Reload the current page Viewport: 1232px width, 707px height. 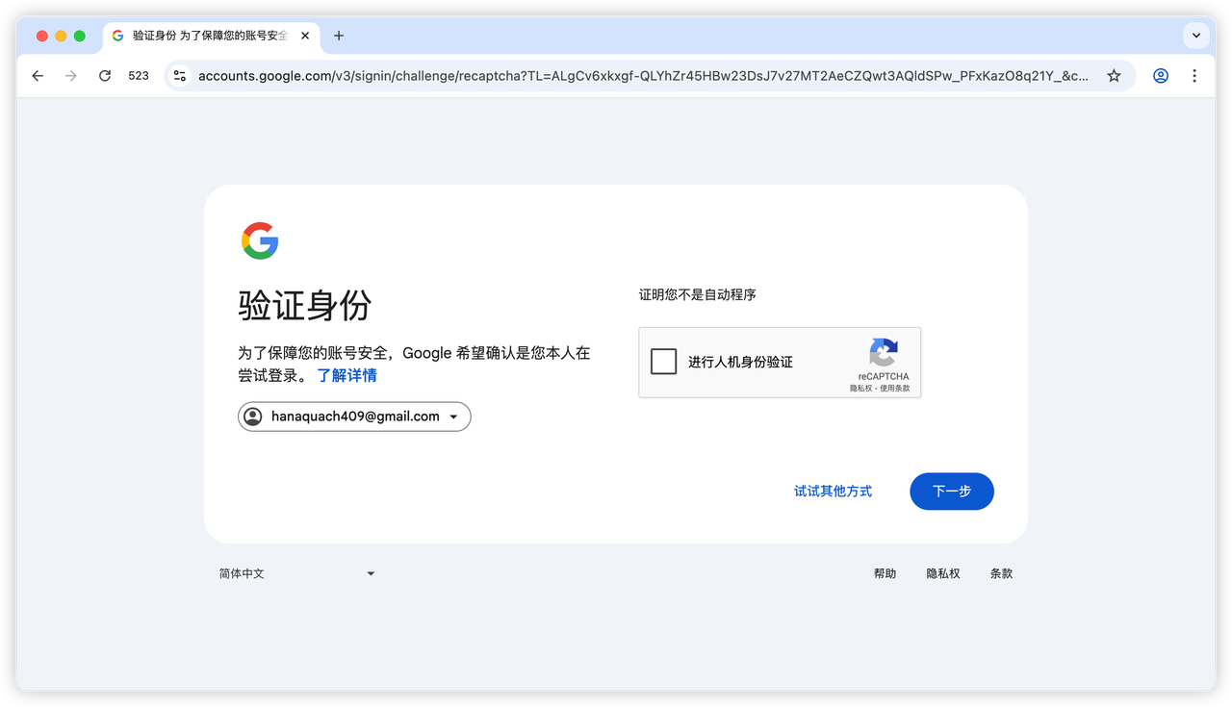pyautogui.click(x=105, y=76)
